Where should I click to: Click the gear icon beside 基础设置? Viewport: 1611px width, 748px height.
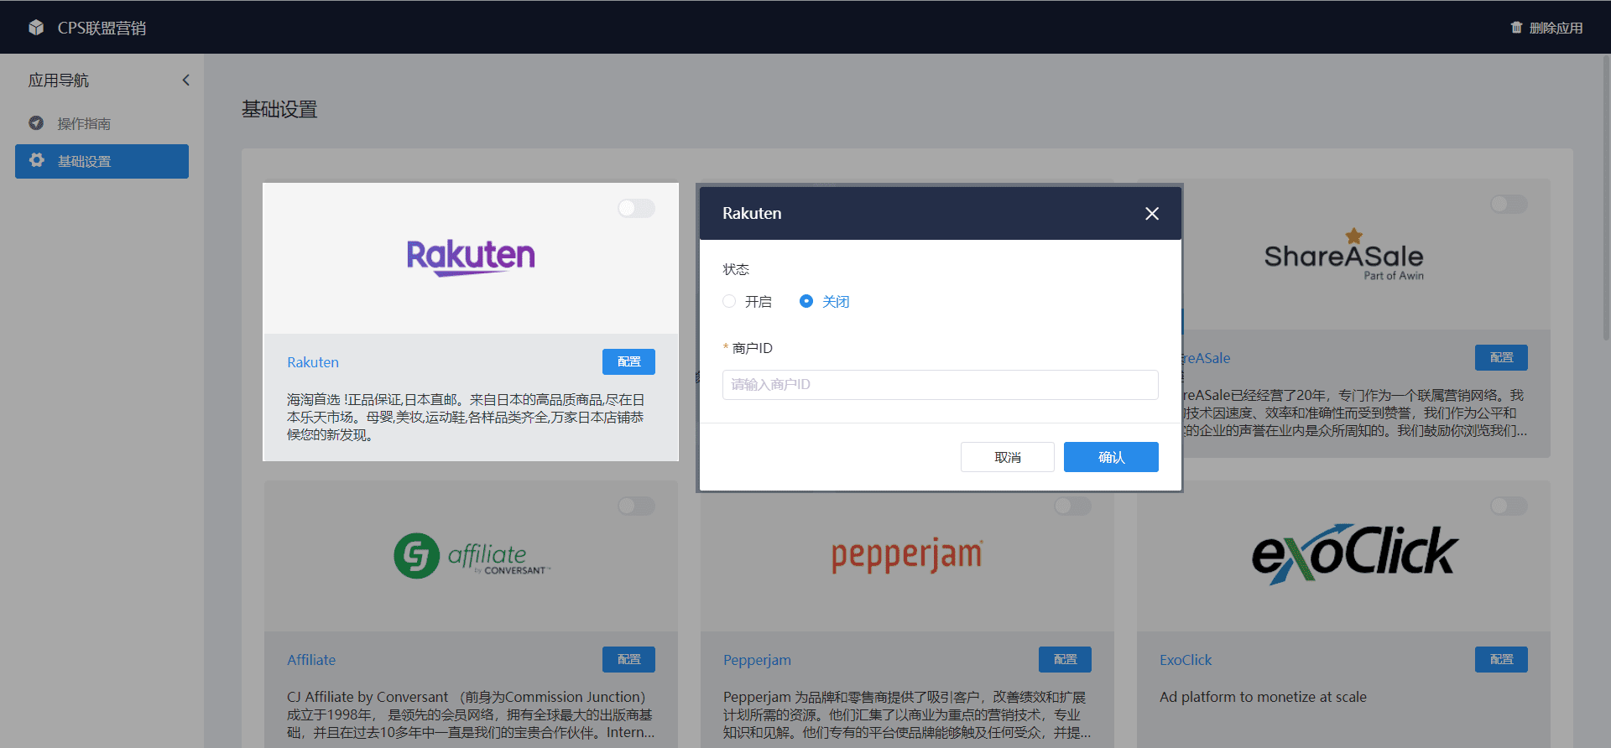(x=36, y=160)
